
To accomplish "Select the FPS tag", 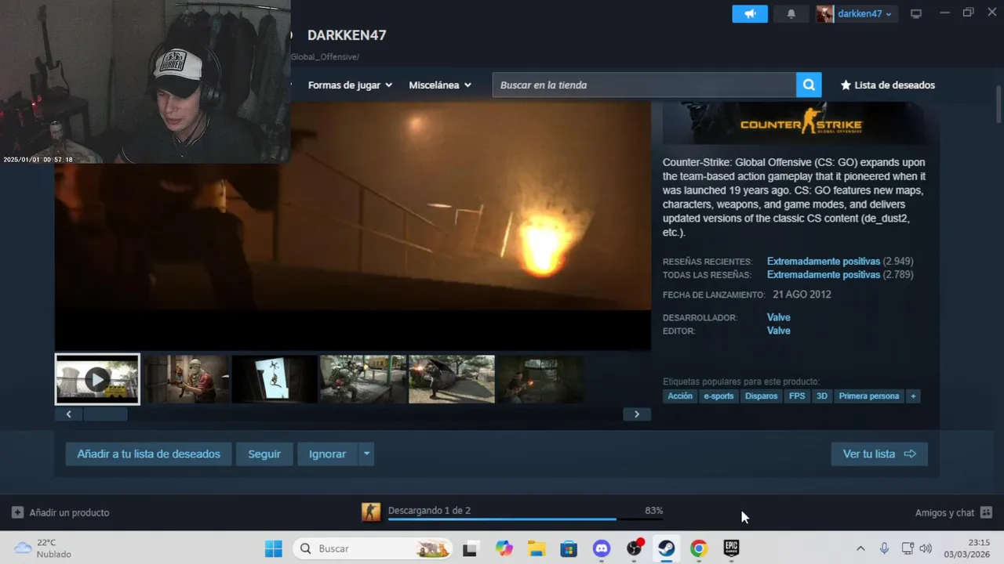I will pyautogui.click(x=797, y=396).
